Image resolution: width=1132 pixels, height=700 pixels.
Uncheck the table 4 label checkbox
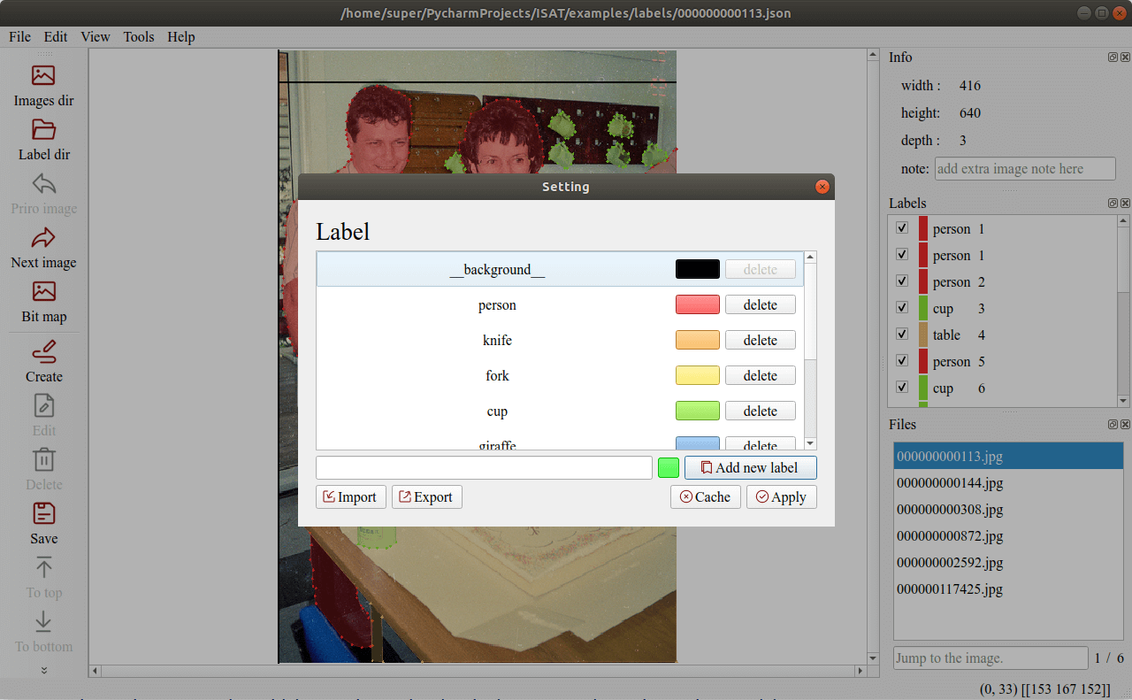(902, 335)
